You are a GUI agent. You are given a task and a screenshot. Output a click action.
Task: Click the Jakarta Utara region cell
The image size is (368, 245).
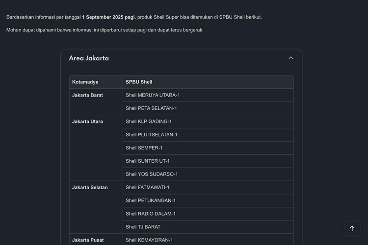point(87,122)
